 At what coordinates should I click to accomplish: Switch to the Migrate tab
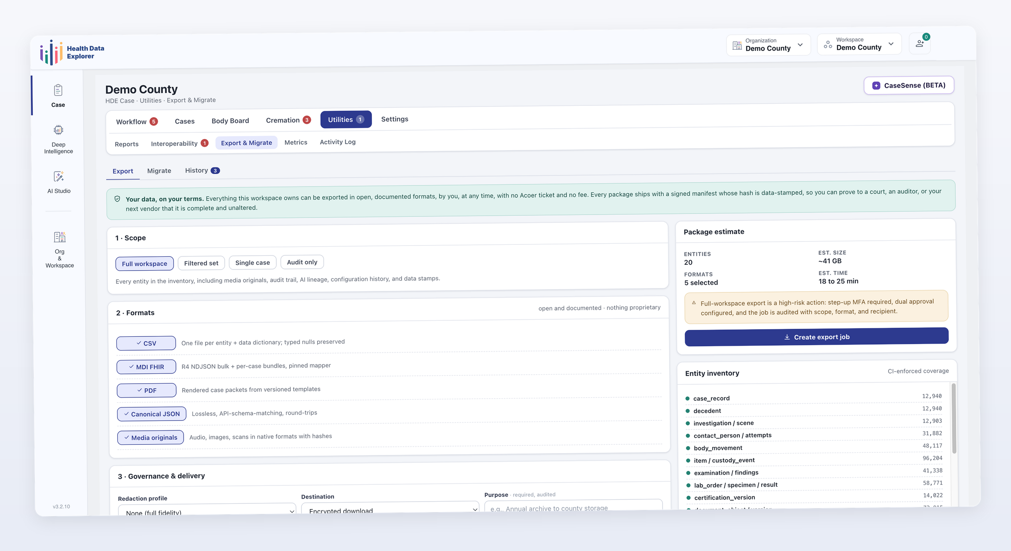pos(159,171)
